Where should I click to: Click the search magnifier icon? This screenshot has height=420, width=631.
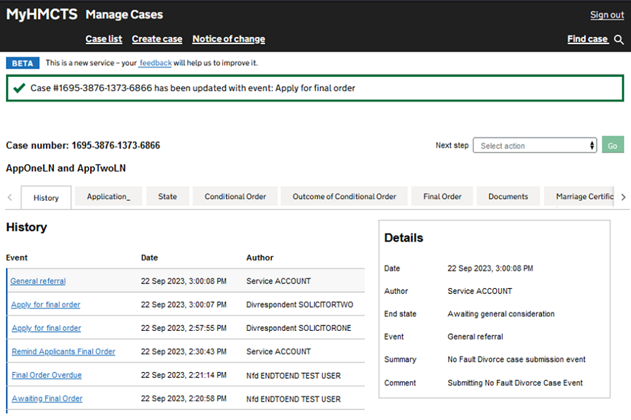619,39
